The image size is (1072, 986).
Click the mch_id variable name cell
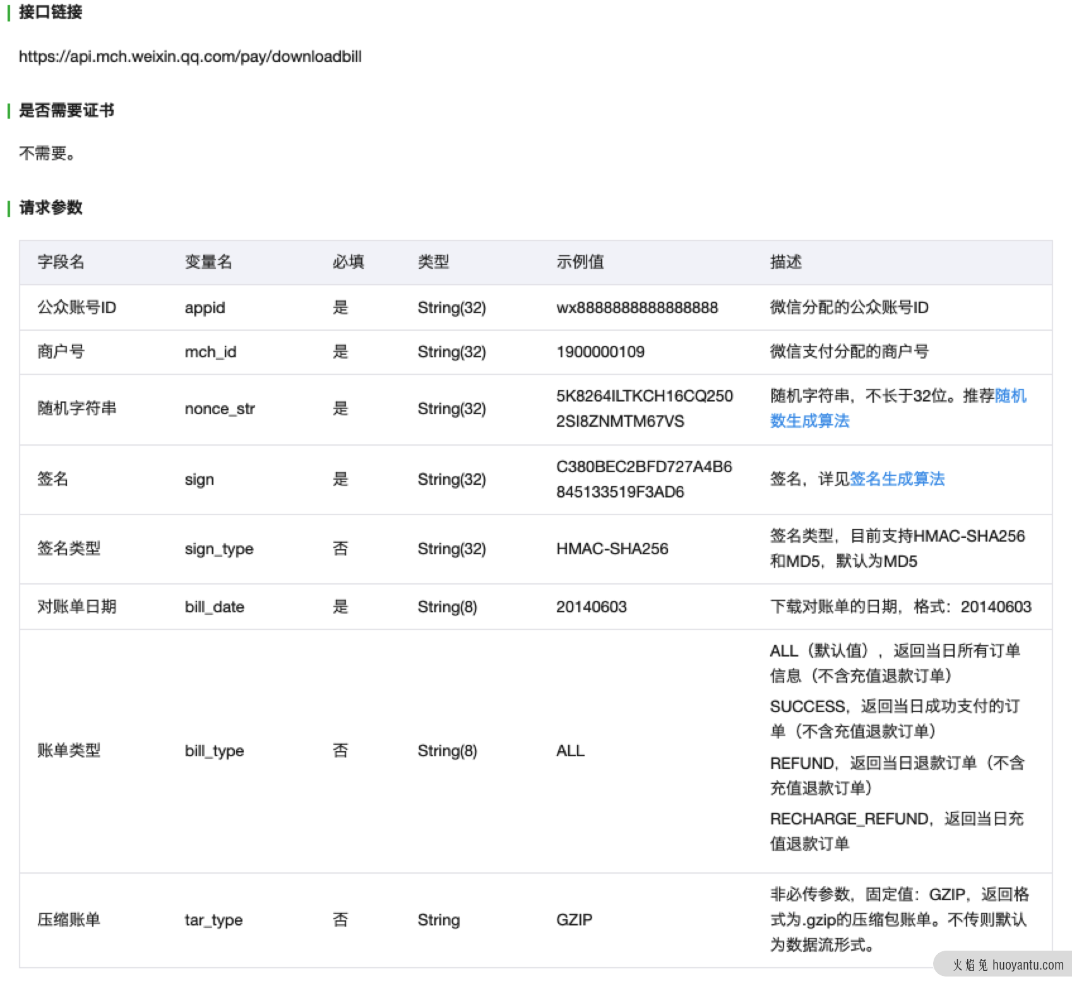tap(211, 352)
